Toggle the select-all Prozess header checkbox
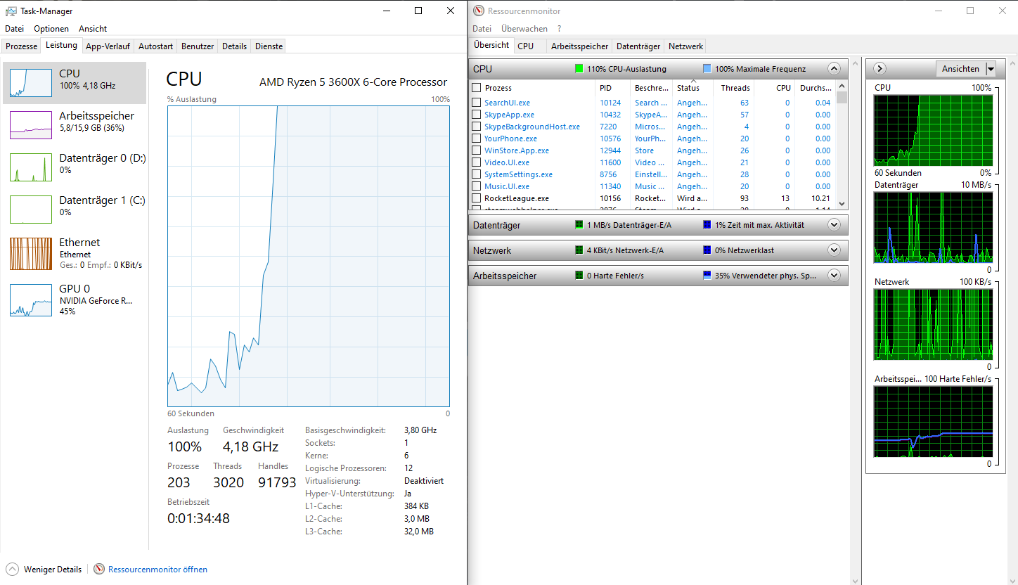Image resolution: width=1018 pixels, height=585 pixels. click(477, 88)
